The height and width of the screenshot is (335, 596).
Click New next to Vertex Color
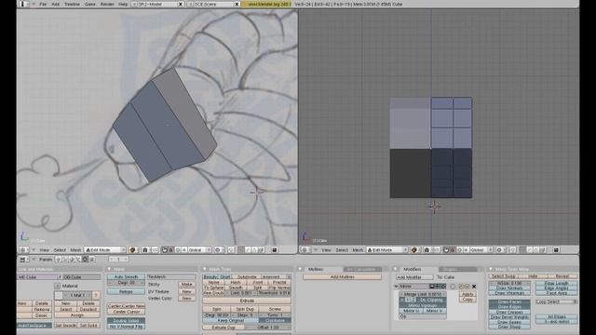[186, 299]
